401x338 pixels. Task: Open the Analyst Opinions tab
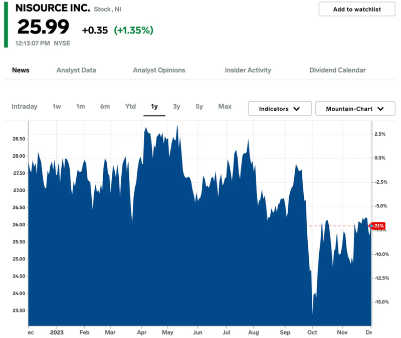point(159,70)
